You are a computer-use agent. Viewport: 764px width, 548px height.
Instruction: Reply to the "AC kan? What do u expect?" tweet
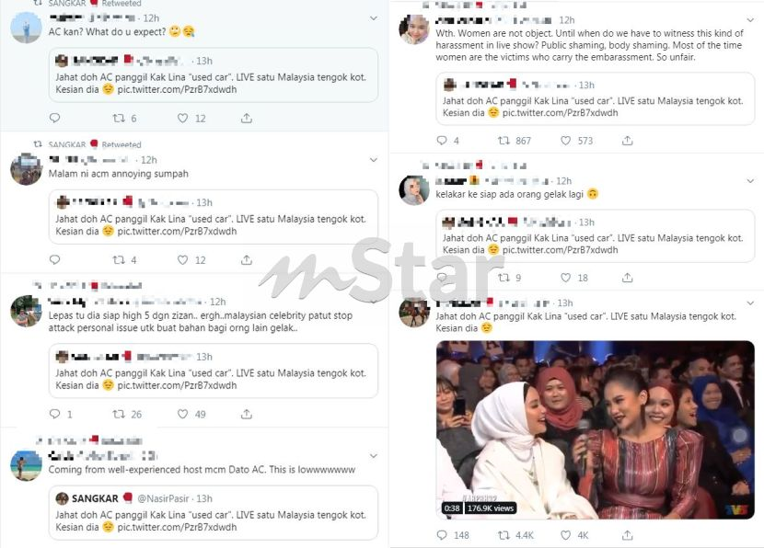(54, 118)
